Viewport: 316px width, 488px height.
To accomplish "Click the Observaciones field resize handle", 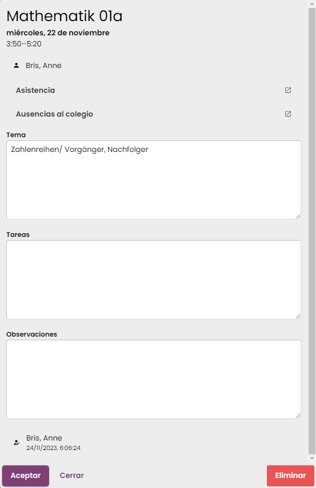I will click(x=298, y=416).
